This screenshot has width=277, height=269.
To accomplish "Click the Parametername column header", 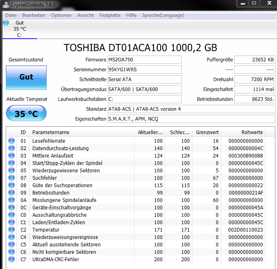I will (82, 132).
